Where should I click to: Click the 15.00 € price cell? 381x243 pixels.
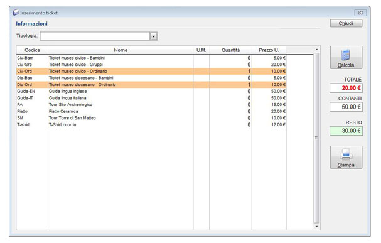click(x=269, y=104)
